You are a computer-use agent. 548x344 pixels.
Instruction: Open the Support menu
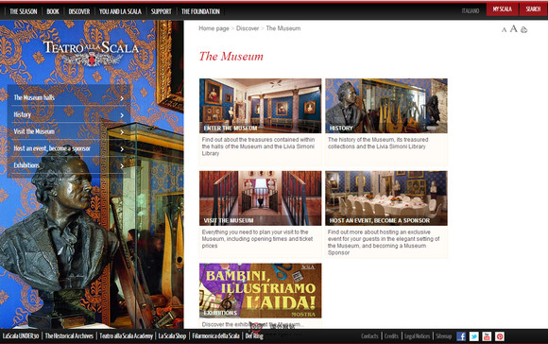point(162,11)
